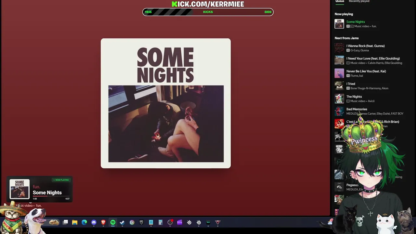Click the I Tried album thumbnail
The image size is (416, 234).
tap(339, 86)
